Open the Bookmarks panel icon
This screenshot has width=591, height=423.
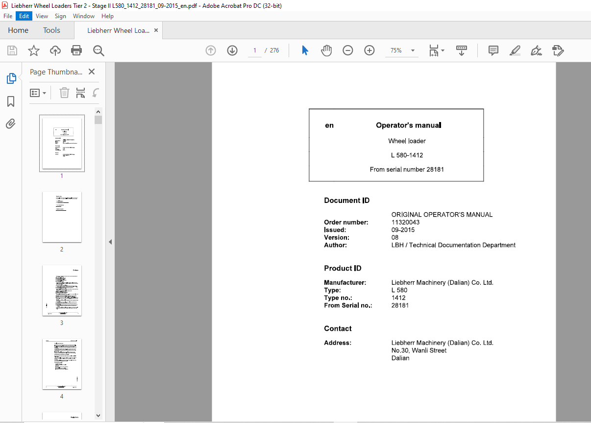point(11,101)
